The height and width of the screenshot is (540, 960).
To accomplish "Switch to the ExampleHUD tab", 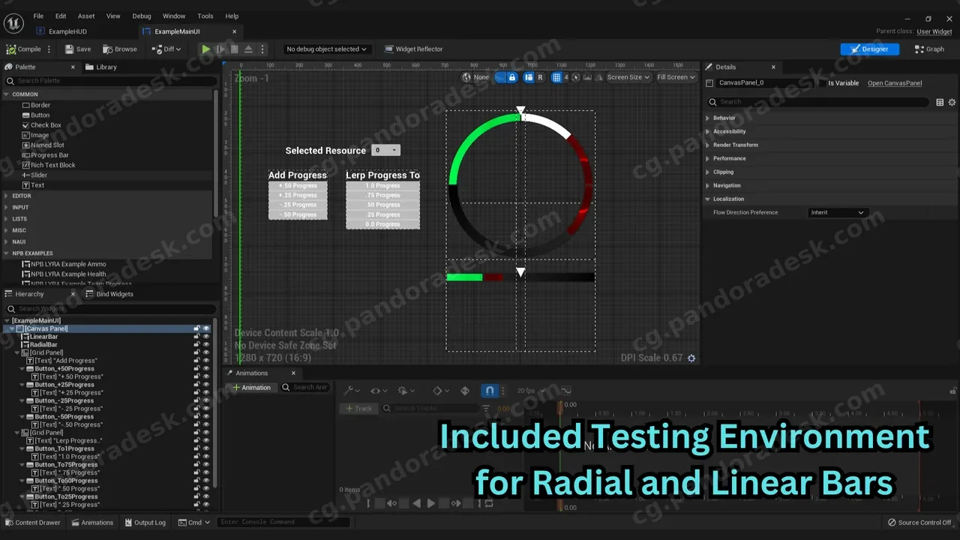I will click(x=68, y=31).
